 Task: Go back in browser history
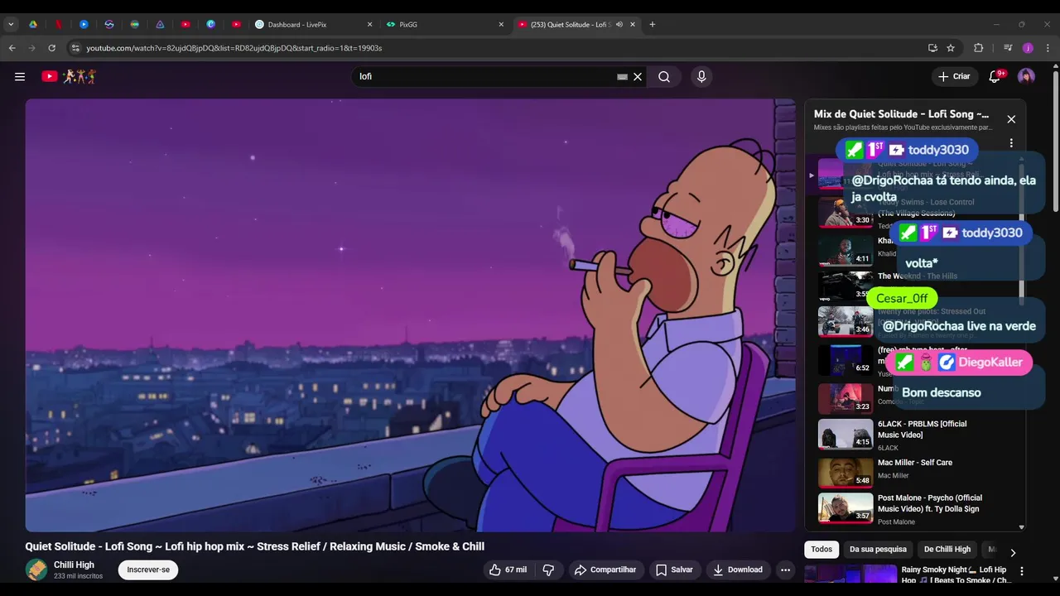[x=12, y=48]
